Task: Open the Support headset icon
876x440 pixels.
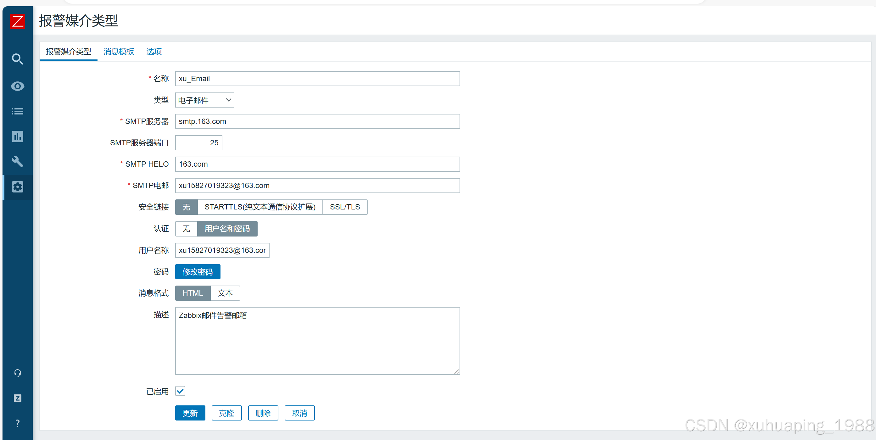Action: click(x=17, y=373)
